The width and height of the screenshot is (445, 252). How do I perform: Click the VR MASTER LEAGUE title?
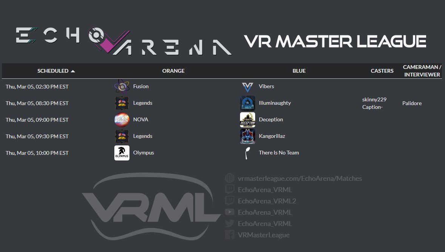335,41
